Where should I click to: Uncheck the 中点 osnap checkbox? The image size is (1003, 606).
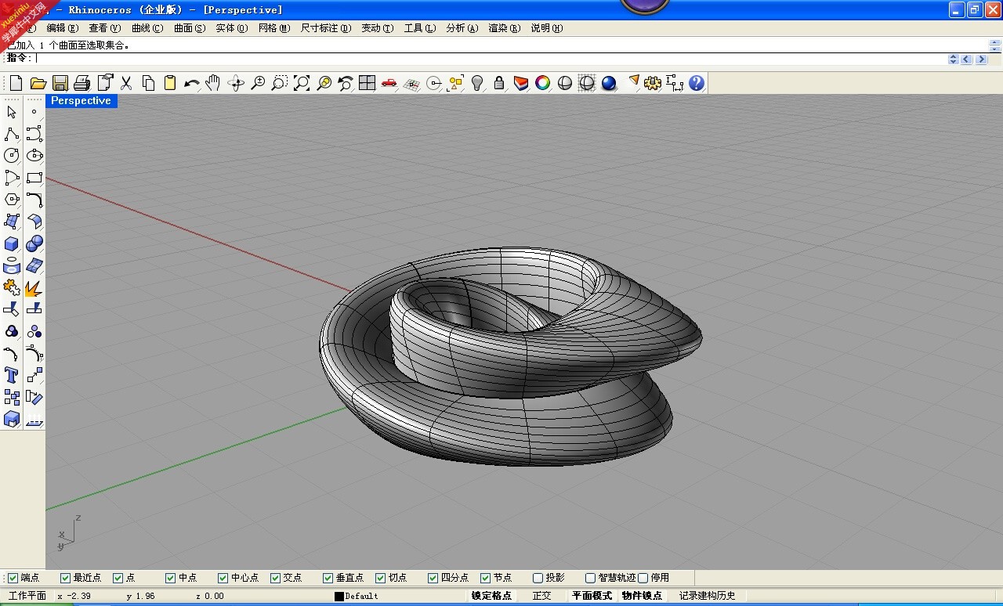click(170, 578)
